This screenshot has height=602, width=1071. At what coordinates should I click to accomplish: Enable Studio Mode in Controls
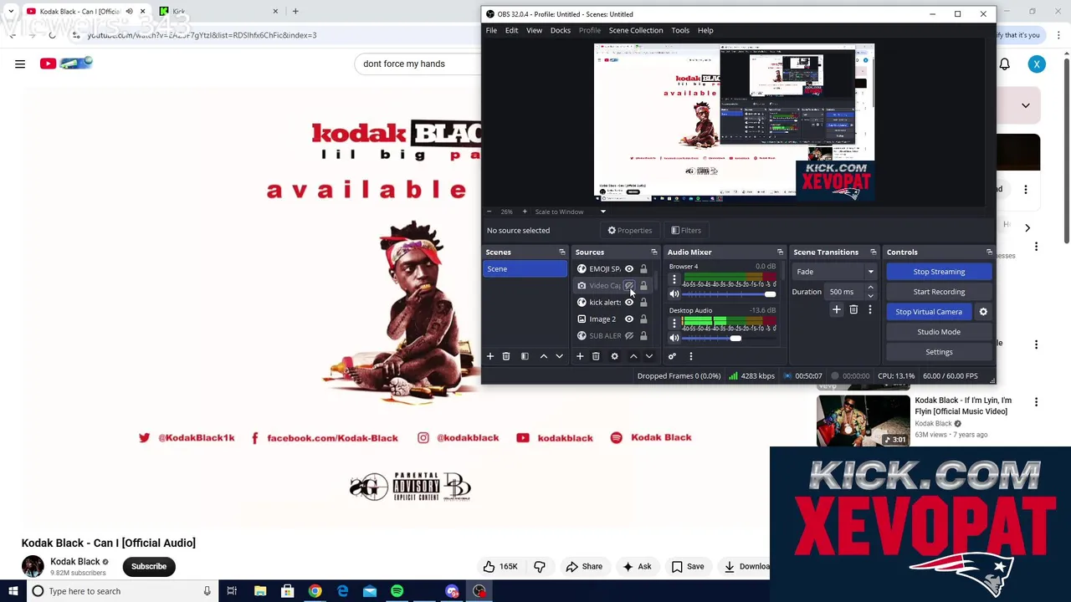tap(939, 332)
